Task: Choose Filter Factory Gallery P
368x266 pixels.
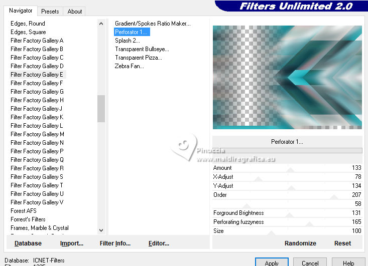Action: (37, 151)
